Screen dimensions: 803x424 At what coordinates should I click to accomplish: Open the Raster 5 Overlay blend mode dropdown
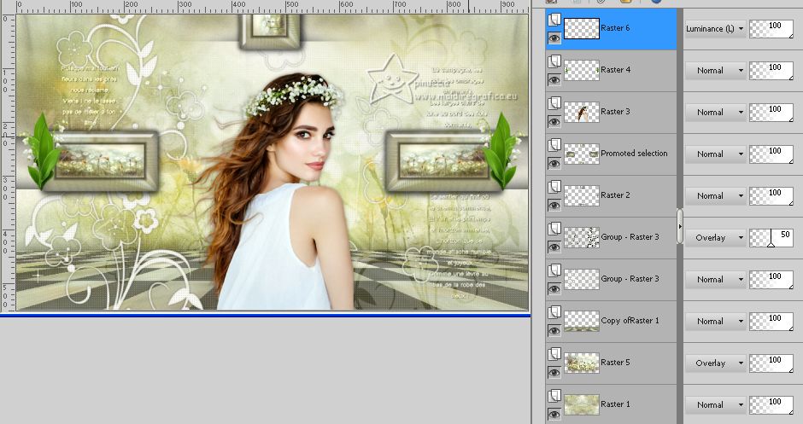coord(715,363)
